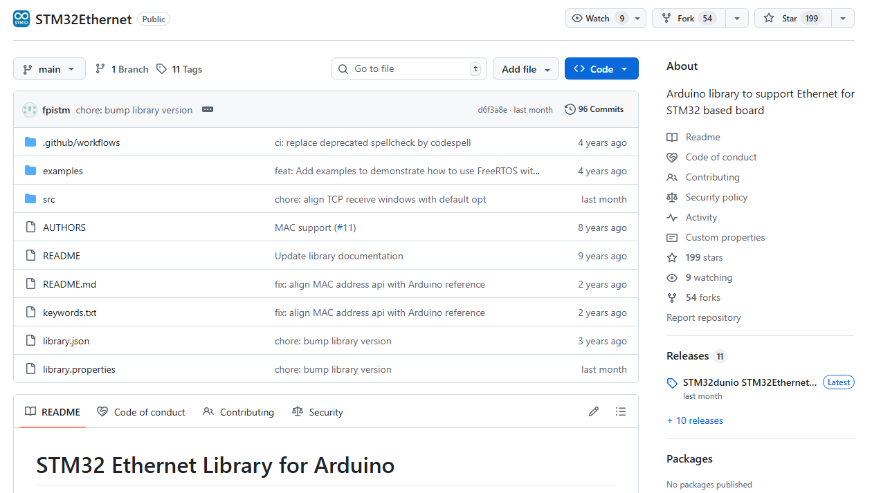
Task: Open the 11 Tags list
Action: 179,69
